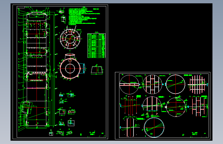Click the large circle with cyan outline
Viewport: 223px width, 144px height.
pyautogui.click(x=154, y=127)
